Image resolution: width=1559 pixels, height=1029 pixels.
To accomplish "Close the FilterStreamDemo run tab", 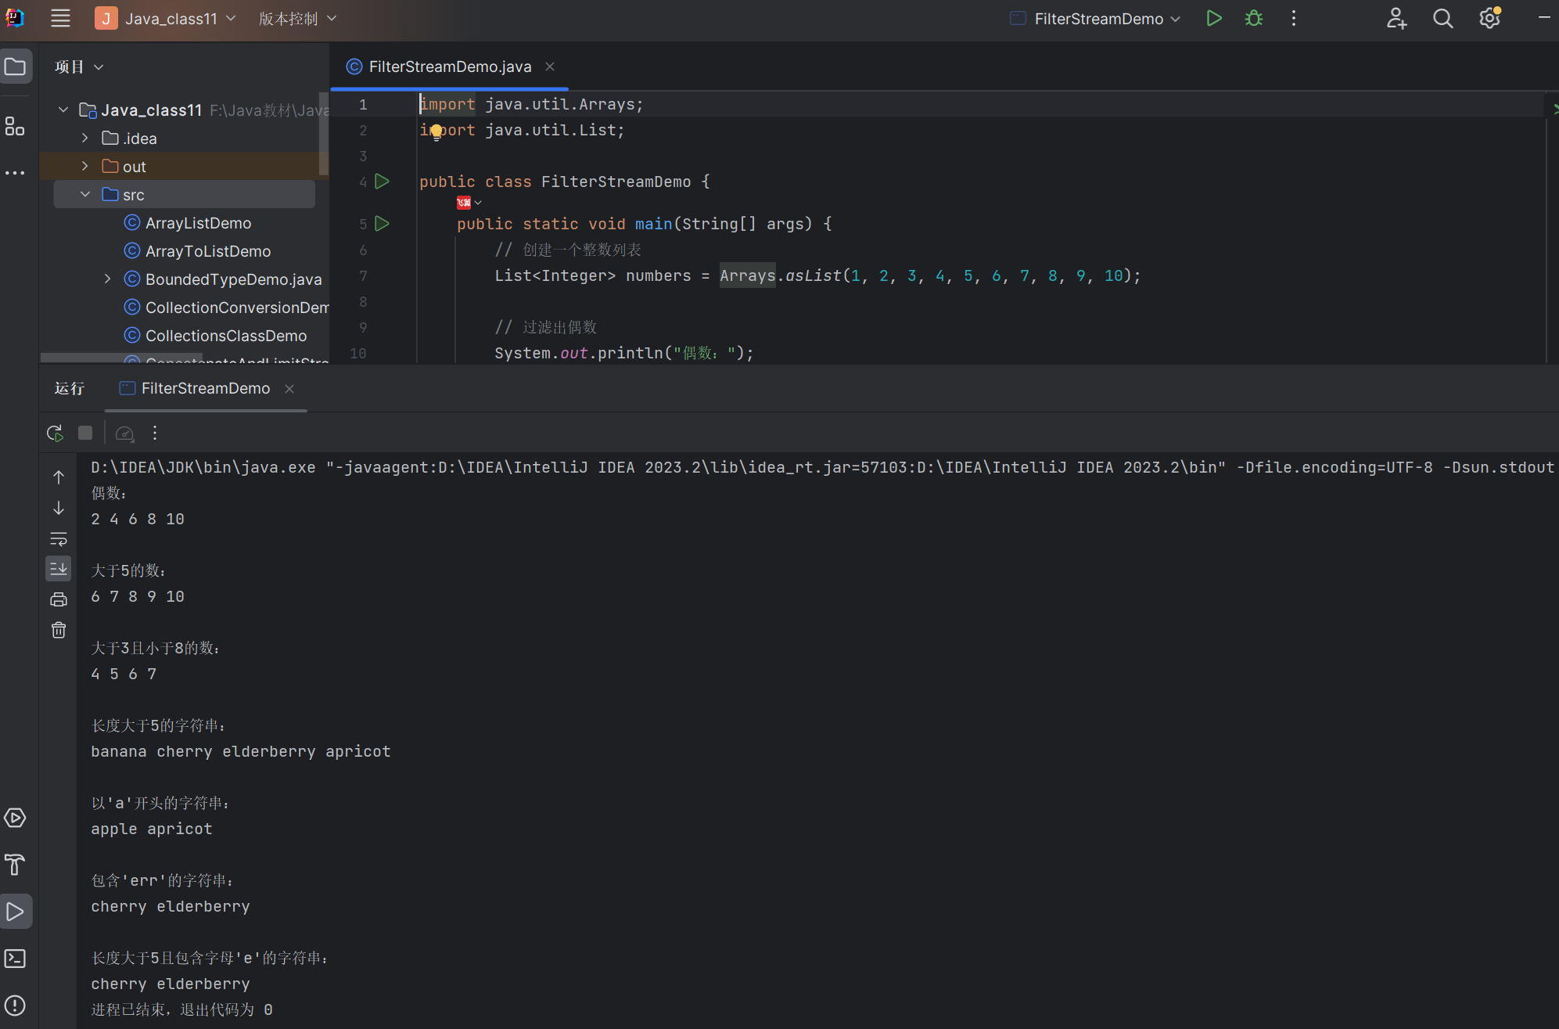I will pyautogui.click(x=289, y=389).
